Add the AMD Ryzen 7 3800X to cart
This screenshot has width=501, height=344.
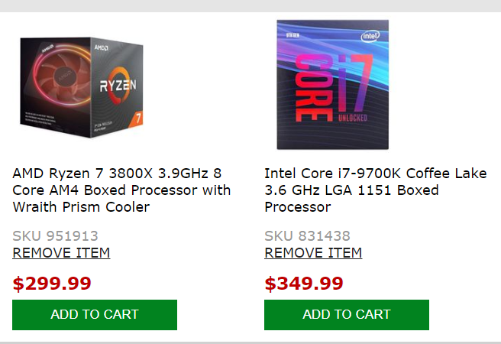click(x=95, y=314)
